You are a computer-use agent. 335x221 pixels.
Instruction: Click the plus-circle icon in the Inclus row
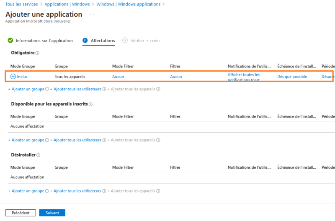click(x=13, y=77)
